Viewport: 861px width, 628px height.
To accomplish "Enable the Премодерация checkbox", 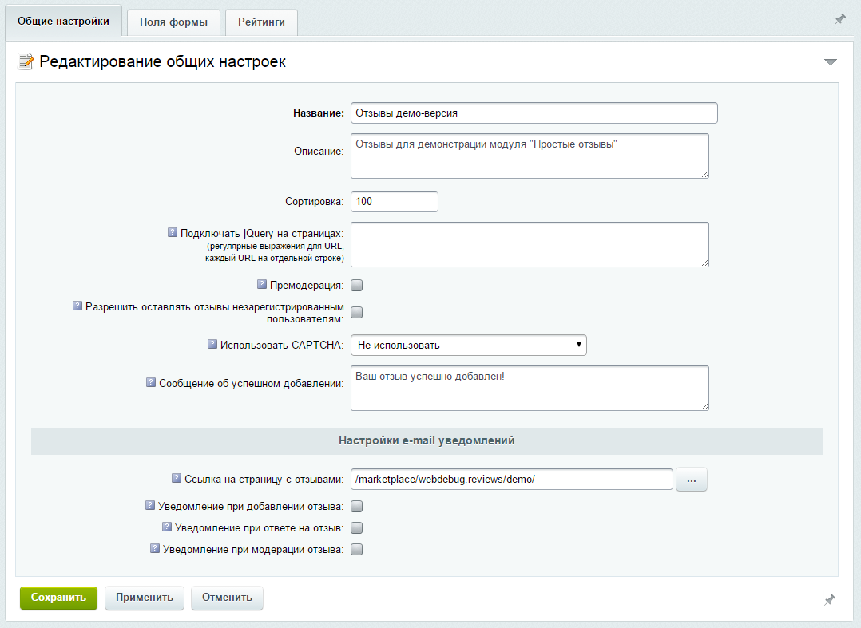I will (357, 286).
